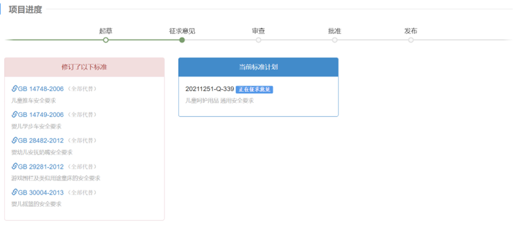Click the link icon beside GB 29281-2012
This screenshot has height=225, width=514.
coord(14,166)
